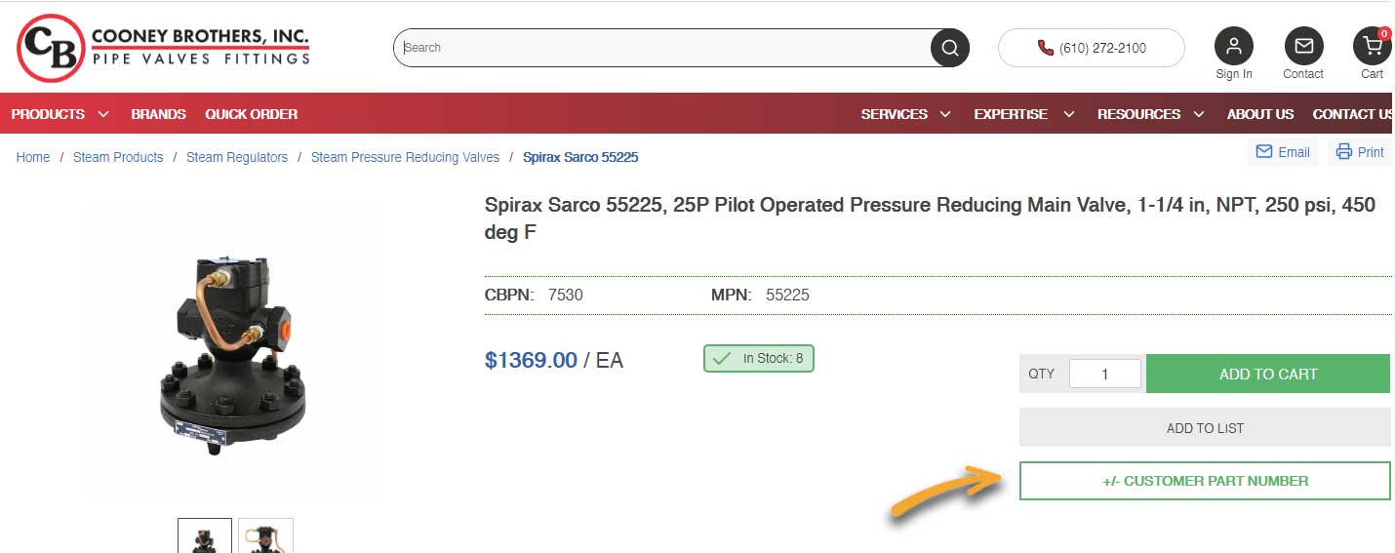Click the Add to List button
Viewport: 1395px width, 553px height.
coord(1205,428)
